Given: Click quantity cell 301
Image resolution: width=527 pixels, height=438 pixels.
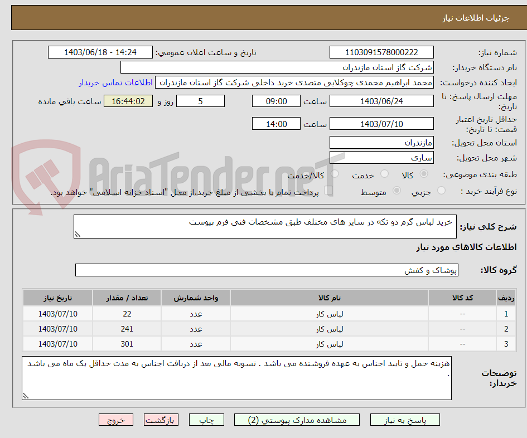Looking at the screenshot, I should coord(127,344).
